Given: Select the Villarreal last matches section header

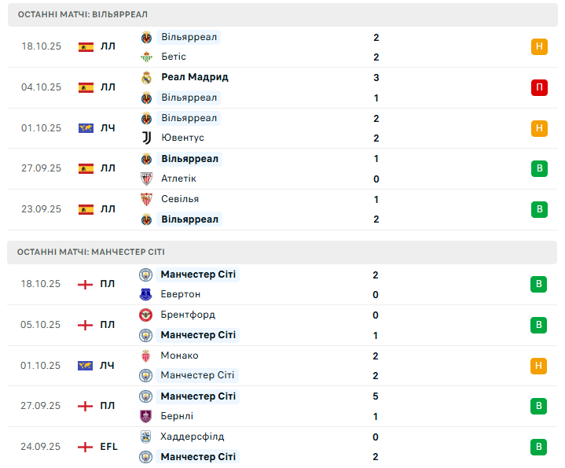Looking at the screenshot, I should (x=83, y=14).
